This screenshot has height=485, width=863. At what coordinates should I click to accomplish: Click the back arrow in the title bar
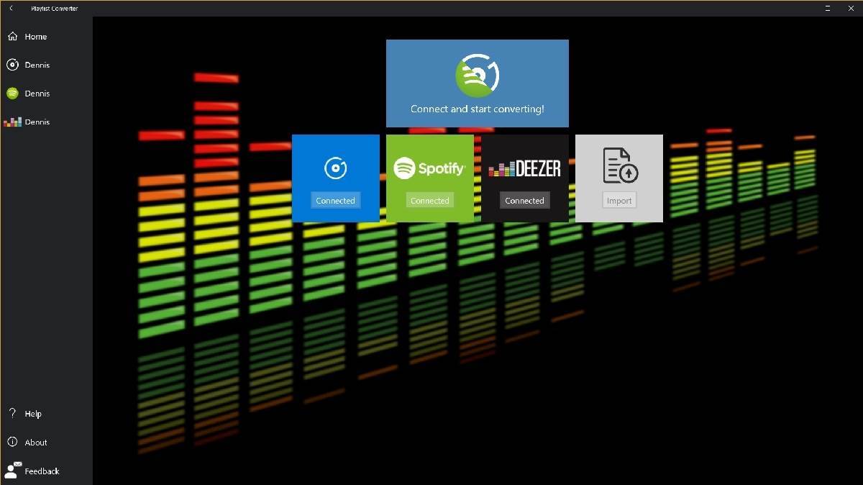11,9
